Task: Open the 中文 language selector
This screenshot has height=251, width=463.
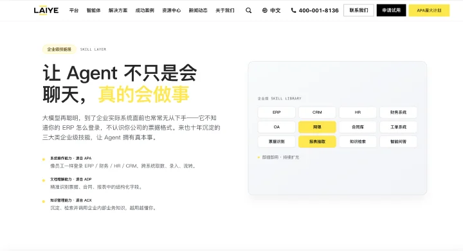Action: click(x=275, y=10)
